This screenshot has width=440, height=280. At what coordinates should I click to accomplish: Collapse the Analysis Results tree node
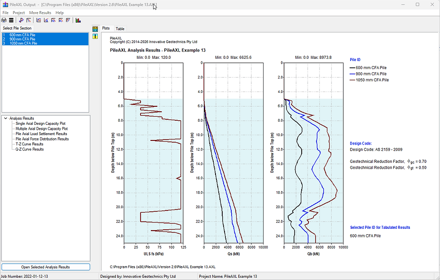[5, 118]
